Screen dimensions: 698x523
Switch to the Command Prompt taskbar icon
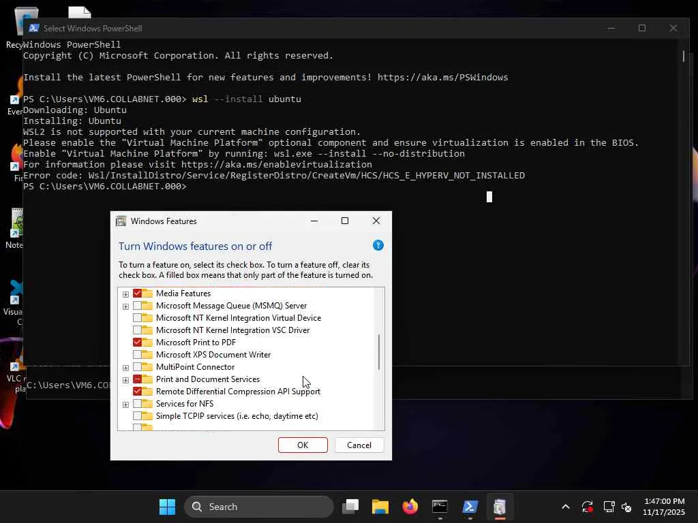point(440,507)
